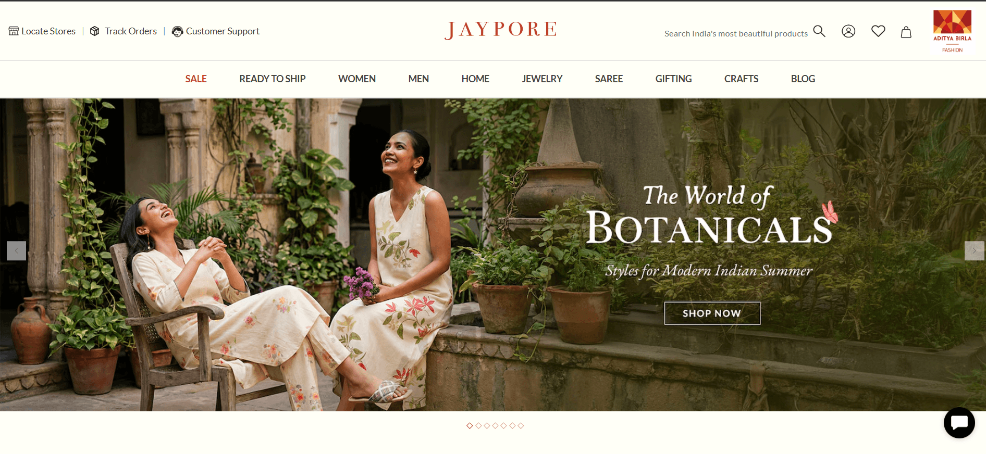Viewport: 986px width, 454px height.
Task: Open the JEWELRY menu
Action: click(542, 79)
